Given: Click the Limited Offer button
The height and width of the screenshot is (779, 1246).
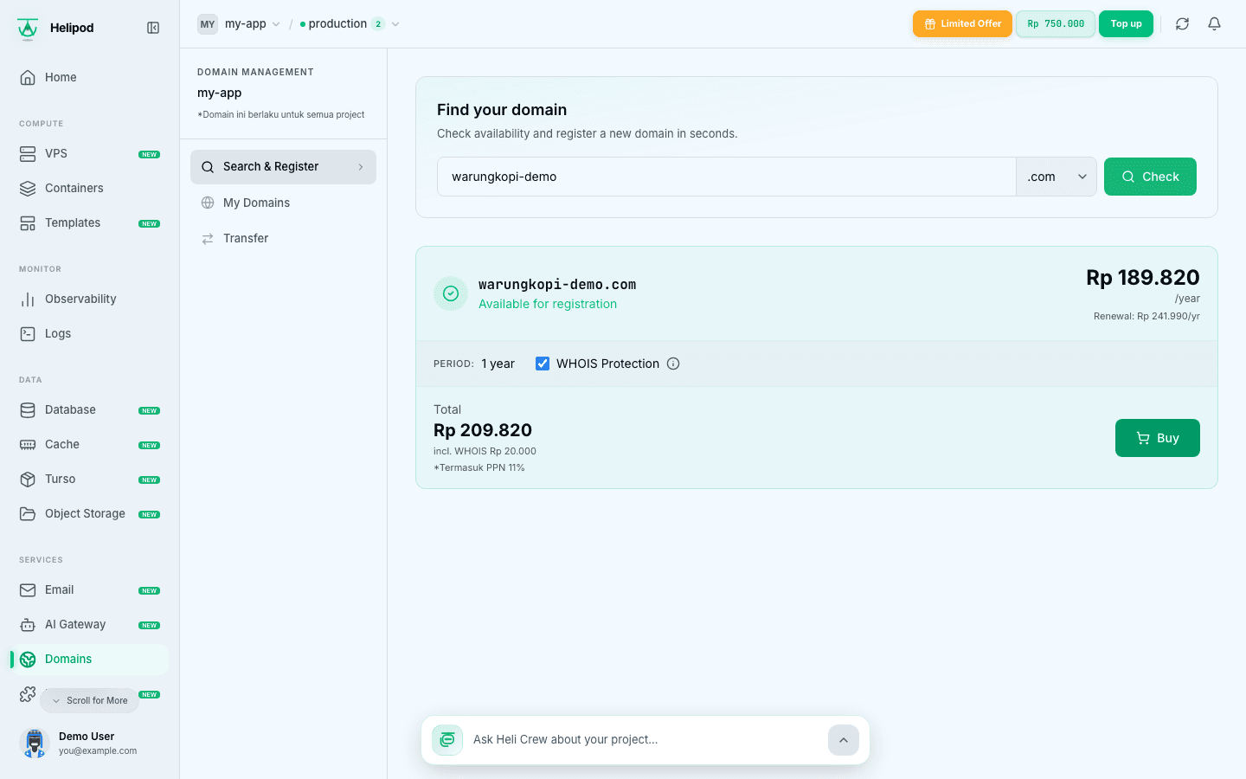Looking at the screenshot, I should click(962, 24).
